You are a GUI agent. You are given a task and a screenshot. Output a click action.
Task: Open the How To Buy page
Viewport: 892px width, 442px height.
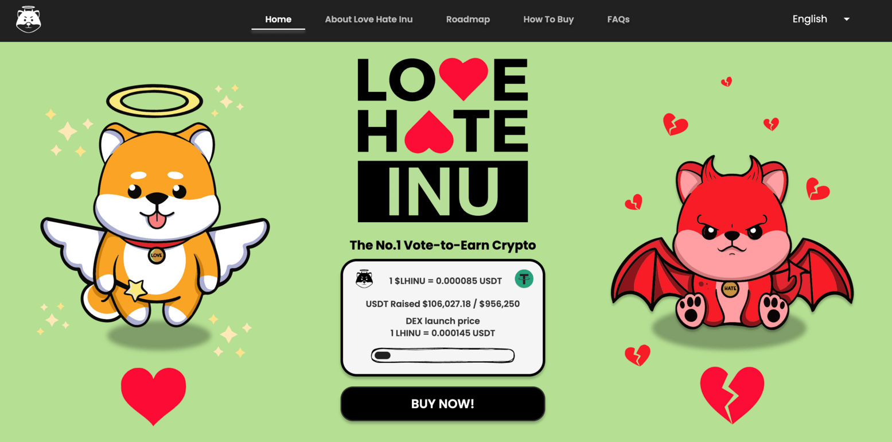[548, 20]
